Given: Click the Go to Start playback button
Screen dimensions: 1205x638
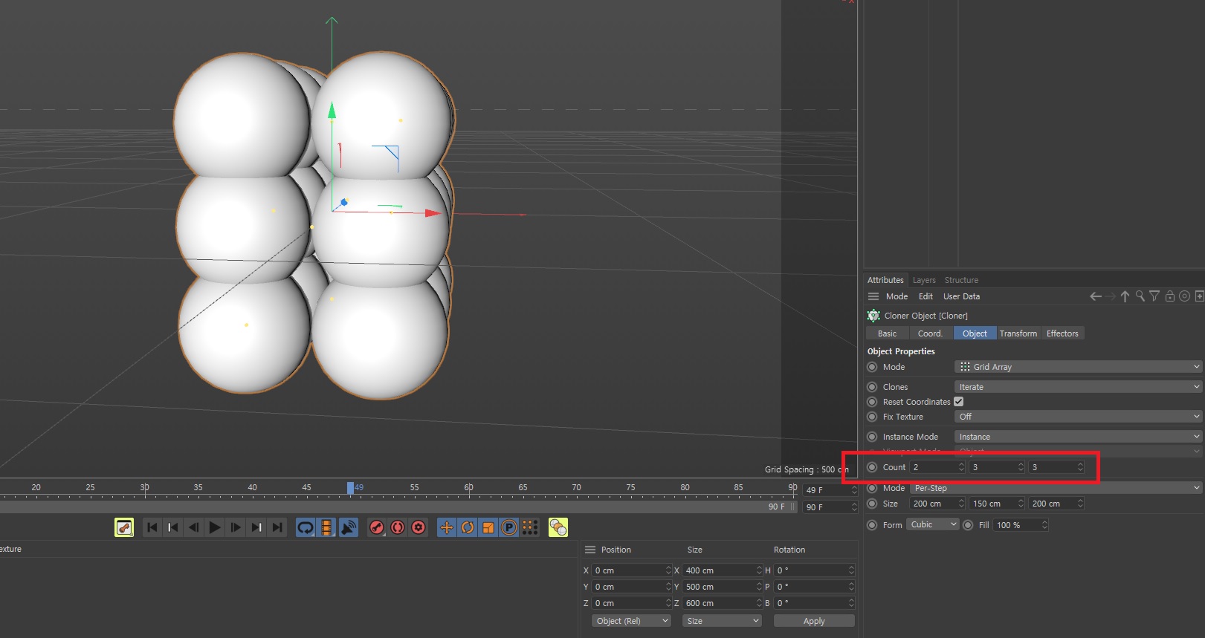Looking at the screenshot, I should coord(152,527).
